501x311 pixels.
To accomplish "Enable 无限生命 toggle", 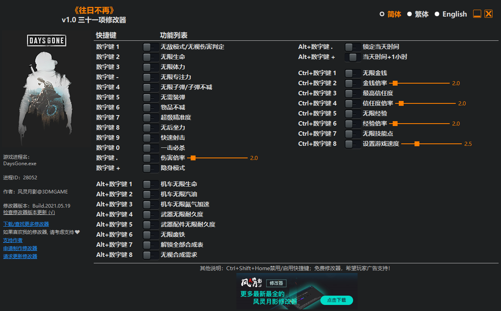I will coord(150,57).
